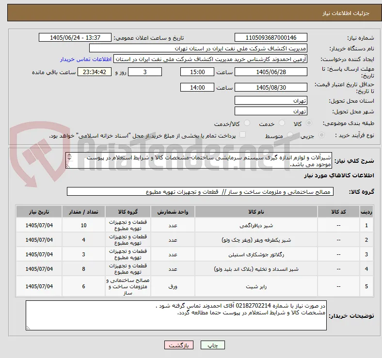Click the چاپ (print) button
The height and width of the screenshot is (358, 382).
pyautogui.click(x=212, y=345)
